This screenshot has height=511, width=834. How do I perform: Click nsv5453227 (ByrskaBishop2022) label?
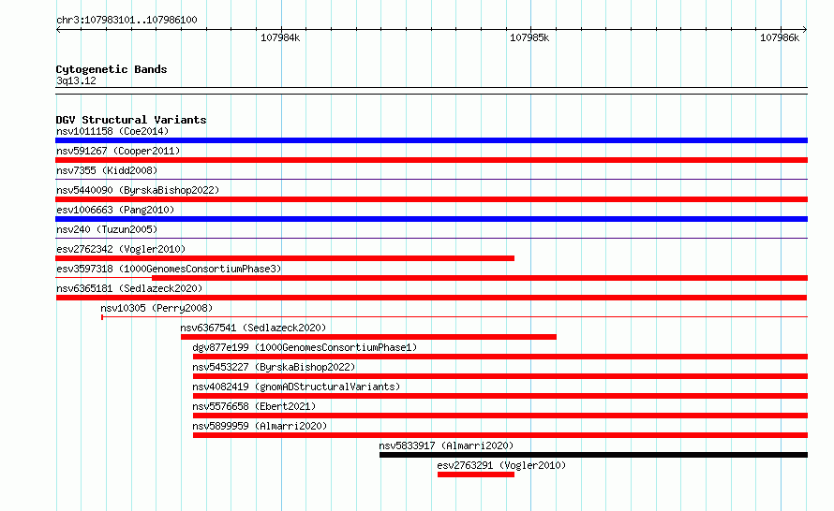[x=274, y=367]
